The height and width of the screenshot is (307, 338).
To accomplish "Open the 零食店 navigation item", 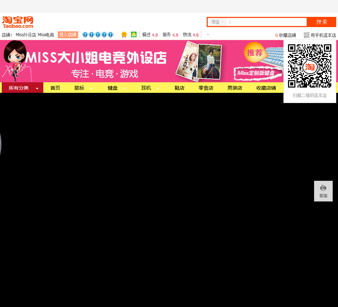I will tap(206, 88).
